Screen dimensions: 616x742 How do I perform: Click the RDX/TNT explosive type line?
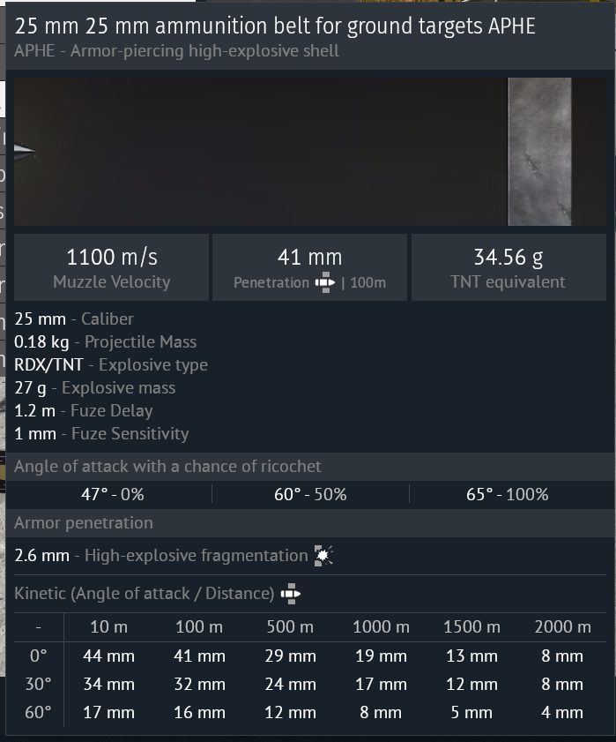point(111,364)
